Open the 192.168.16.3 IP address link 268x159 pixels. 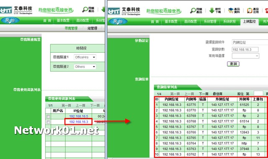(x=79, y=122)
